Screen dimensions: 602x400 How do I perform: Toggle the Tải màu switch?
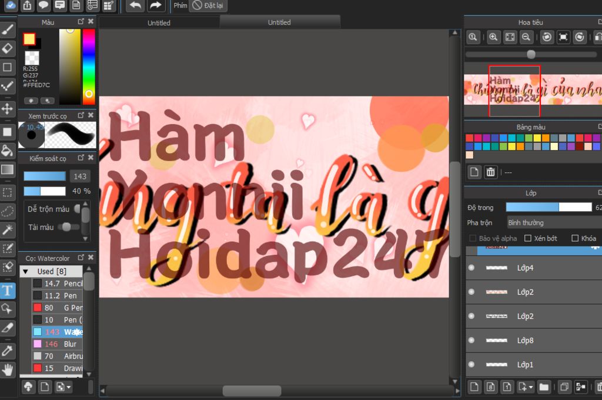[69, 227]
